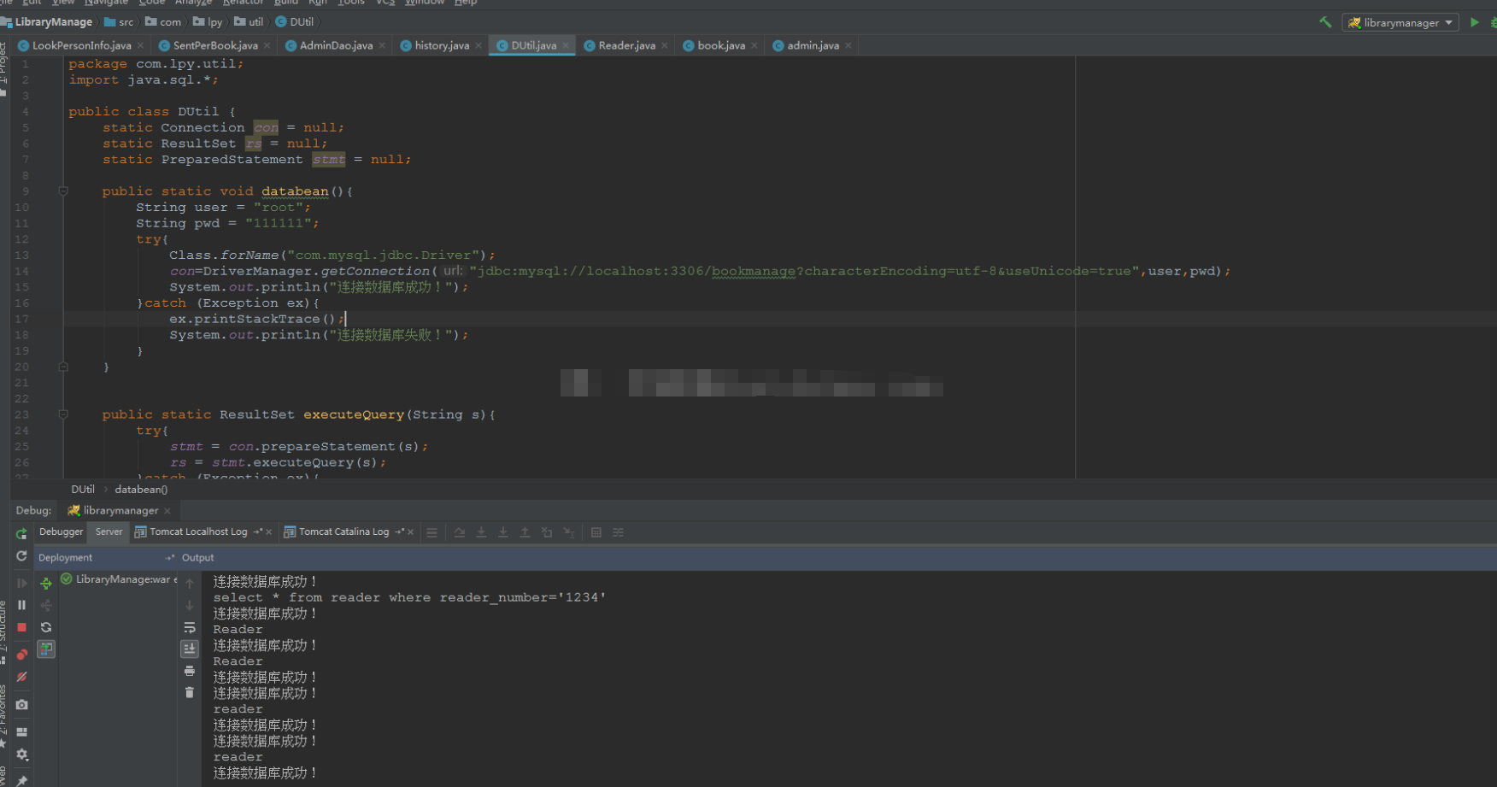Switch to the AdminDao.java editor tab
The height and width of the screenshot is (787, 1497).
[x=336, y=45]
